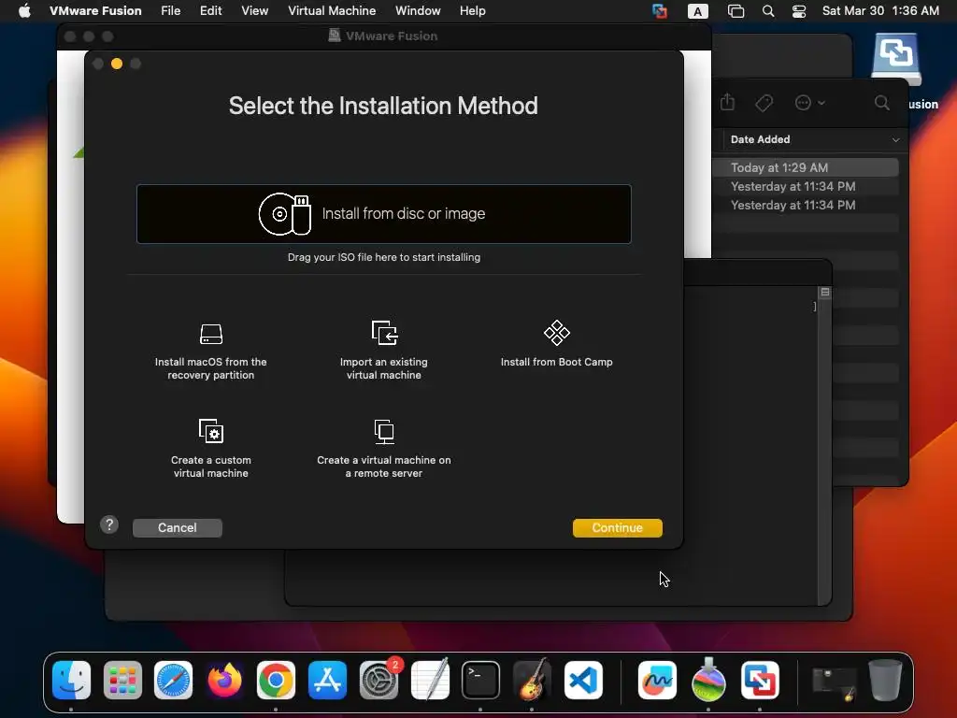
Task: Click the Tags icon in Finder window
Action: pyautogui.click(x=764, y=103)
